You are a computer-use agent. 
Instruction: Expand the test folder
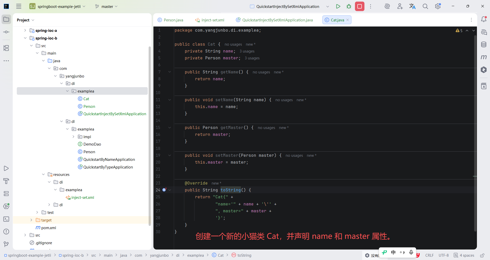click(37, 212)
